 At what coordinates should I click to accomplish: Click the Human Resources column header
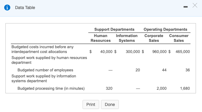[101, 38]
